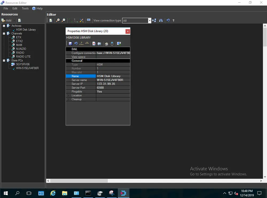Click the binoculars search icon
The height and width of the screenshot is (198, 267).
161,20
